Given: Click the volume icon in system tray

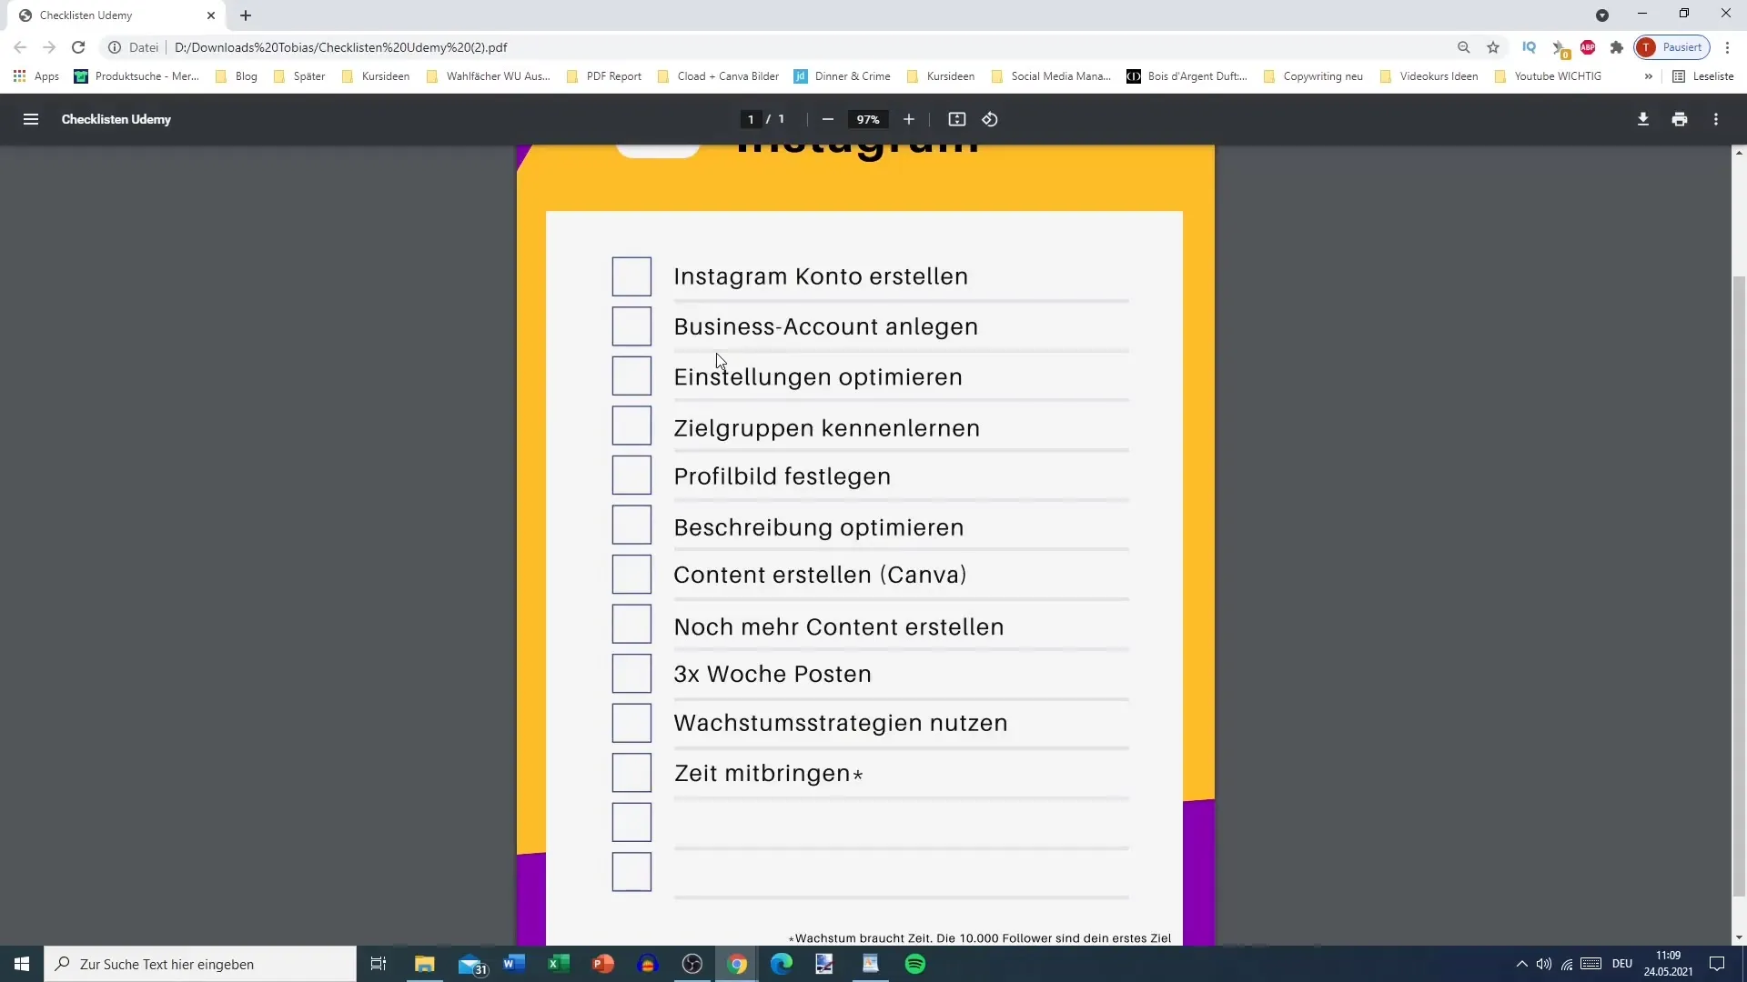Looking at the screenshot, I should pyautogui.click(x=1543, y=964).
